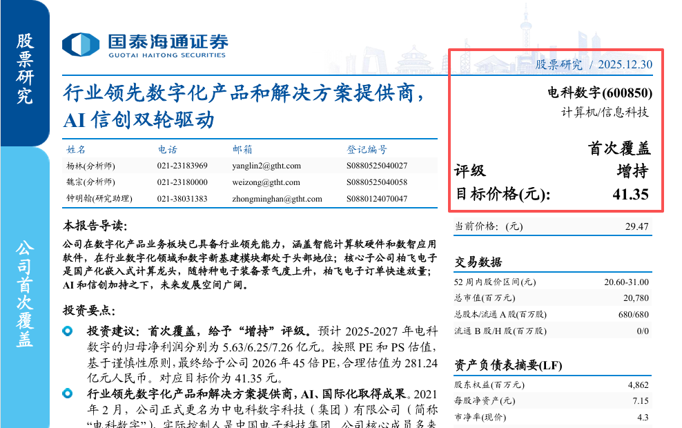Click the 投资要点 heading
This screenshot has width=682, height=428.
click(x=89, y=311)
